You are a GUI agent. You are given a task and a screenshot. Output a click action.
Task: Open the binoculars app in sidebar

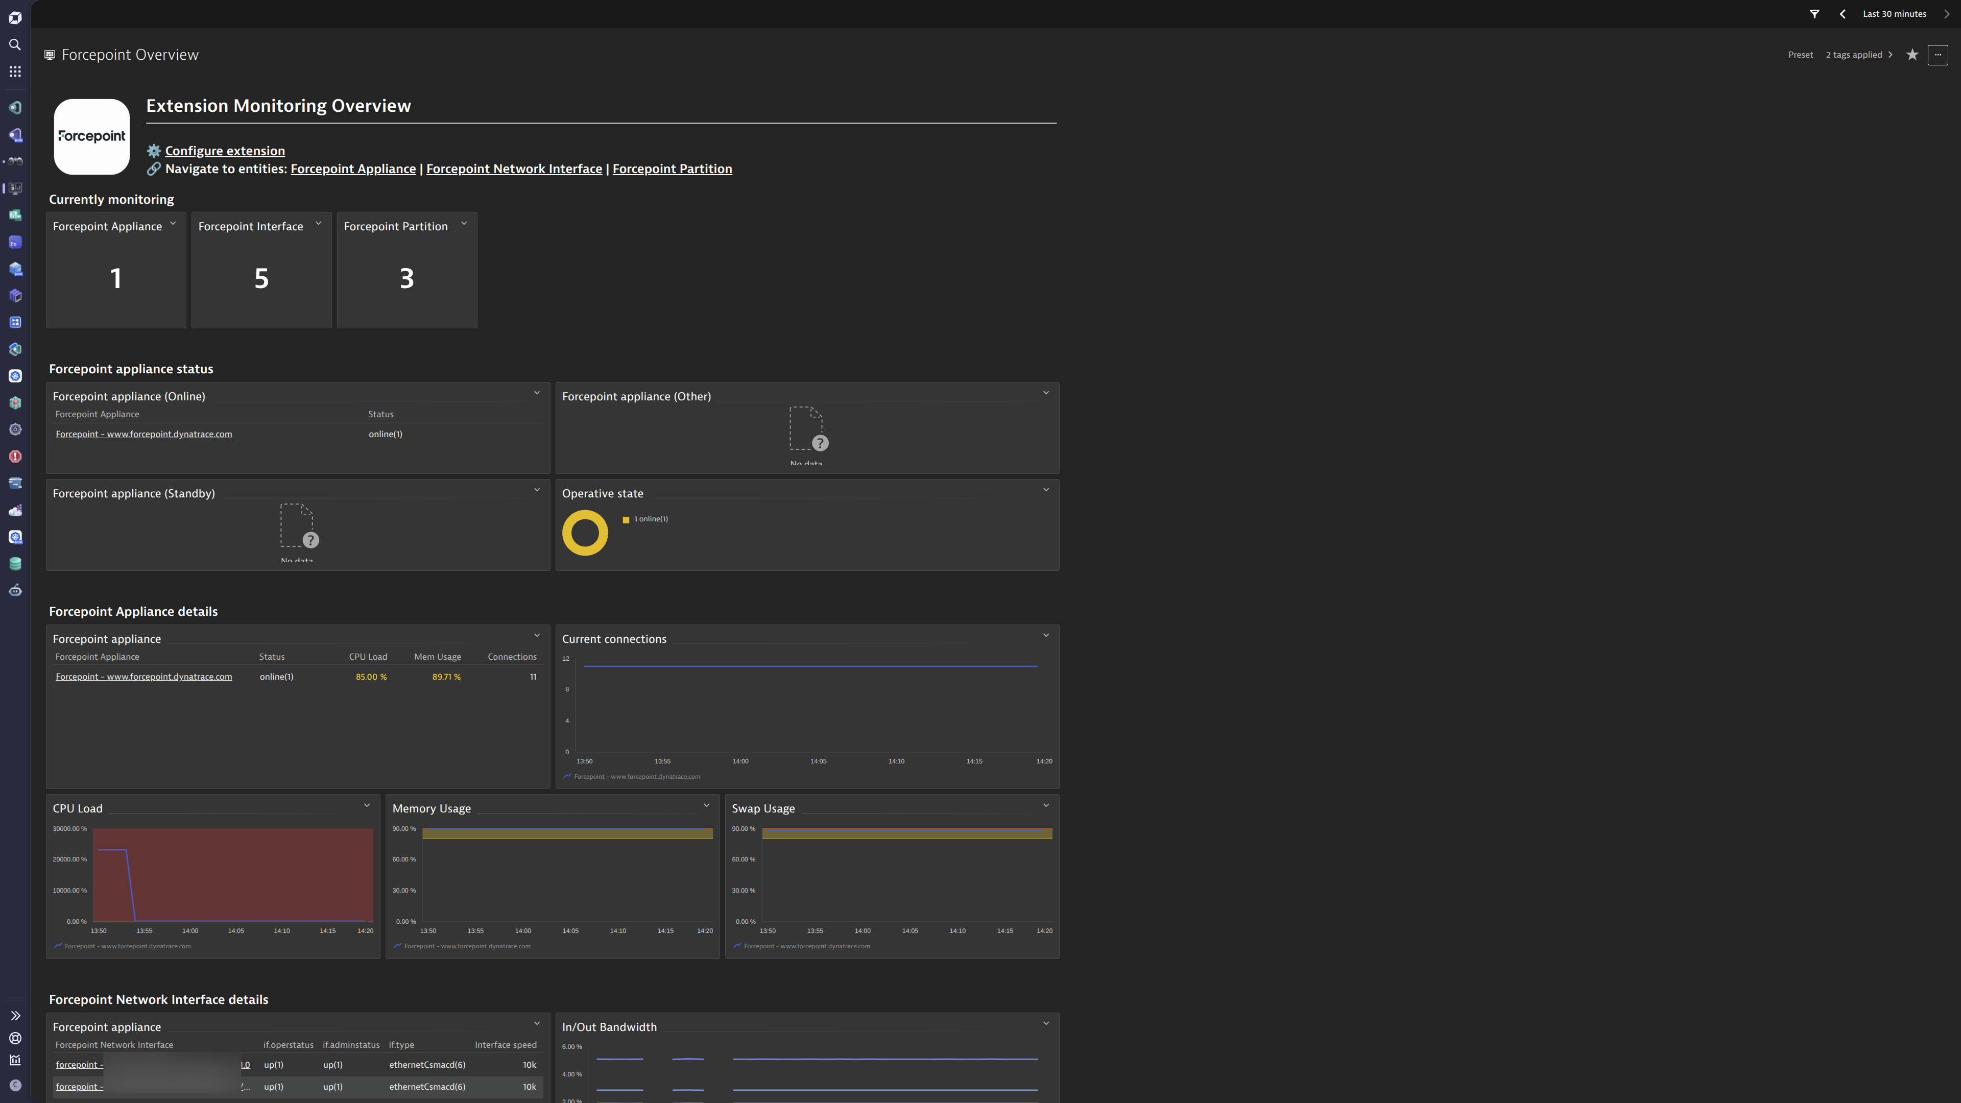[15, 161]
